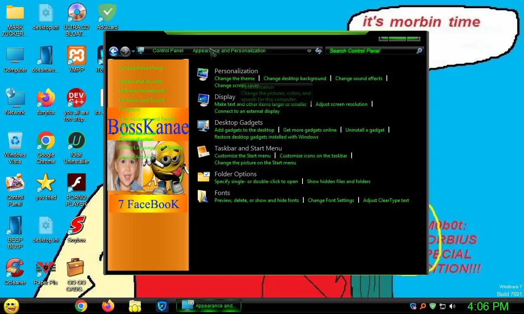Click Get more gadgets online link
This screenshot has width=524, height=314.
tap(310, 130)
